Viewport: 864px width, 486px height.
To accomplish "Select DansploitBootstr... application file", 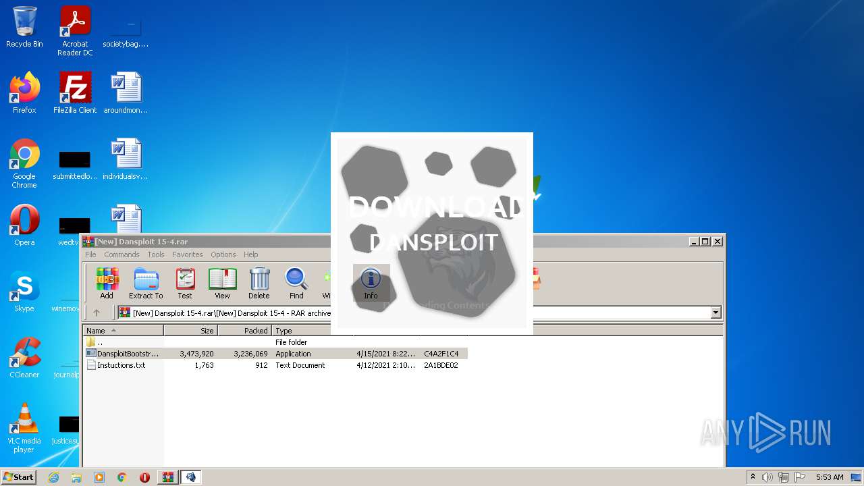I will [275, 354].
